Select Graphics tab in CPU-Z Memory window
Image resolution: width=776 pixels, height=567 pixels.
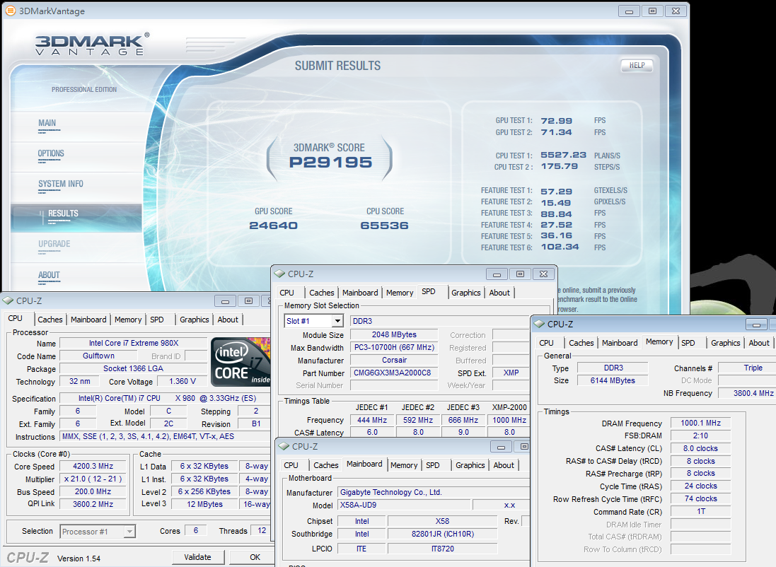tap(726, 343)
